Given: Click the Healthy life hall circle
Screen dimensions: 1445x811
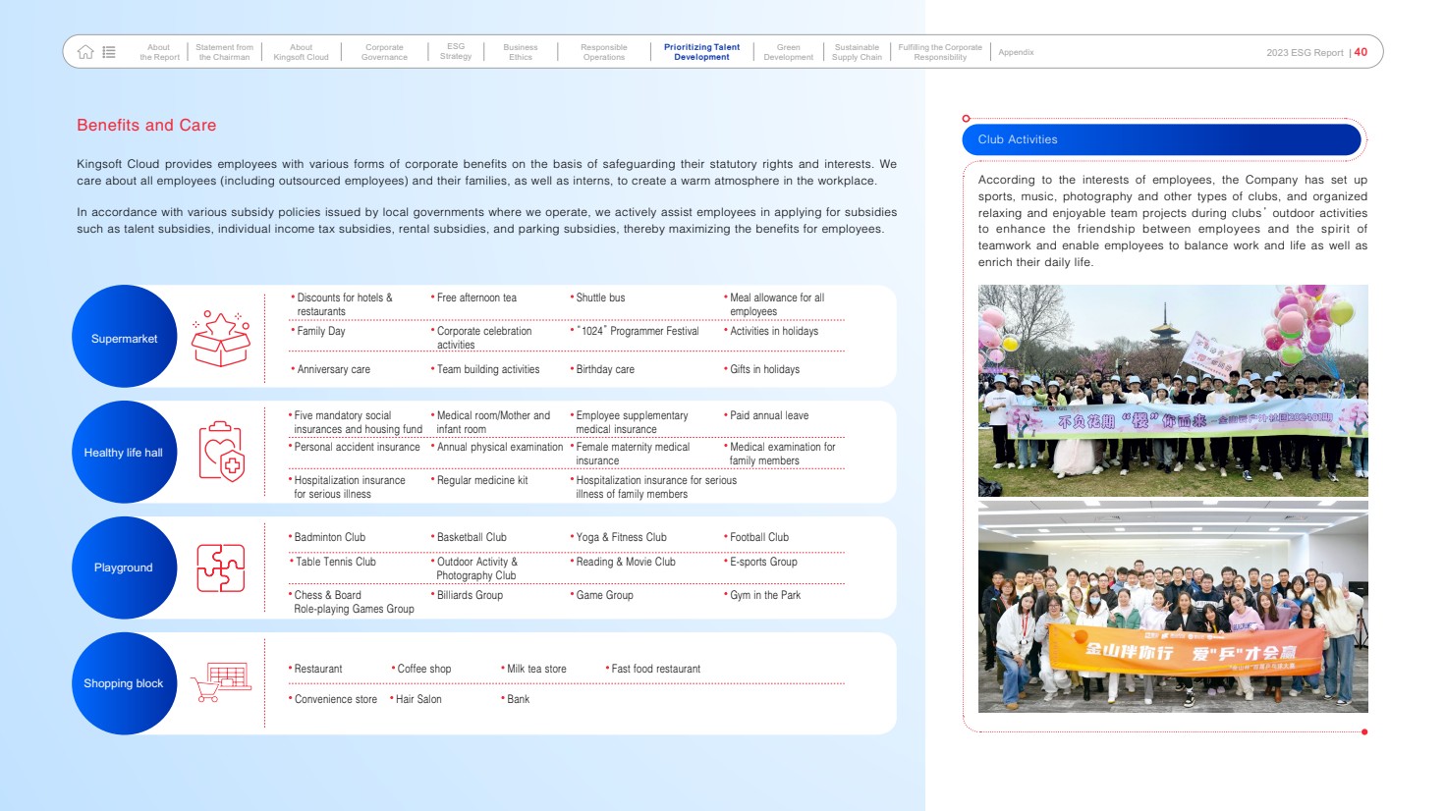Looking at the screenshot, I should point(124,452).
